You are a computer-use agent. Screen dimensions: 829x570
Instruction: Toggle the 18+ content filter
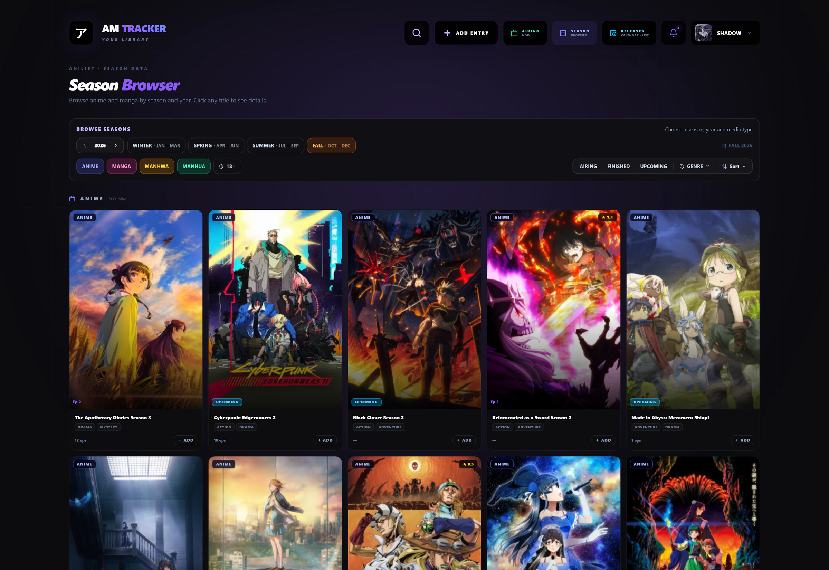tap(227, 166)
